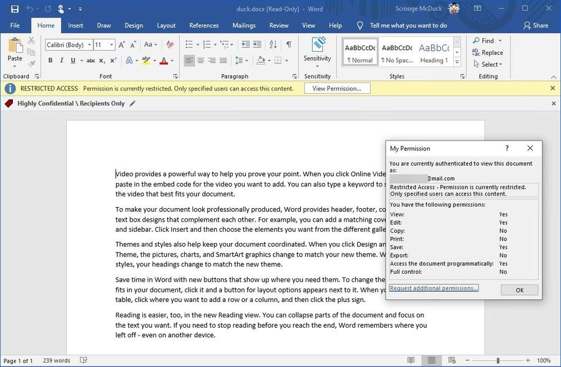
Task: Click the red font color button
Action: coord(164,61)
